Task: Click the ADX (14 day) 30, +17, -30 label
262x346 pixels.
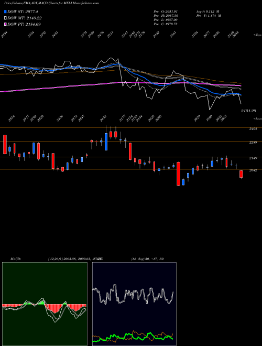Action: point(147,259)
